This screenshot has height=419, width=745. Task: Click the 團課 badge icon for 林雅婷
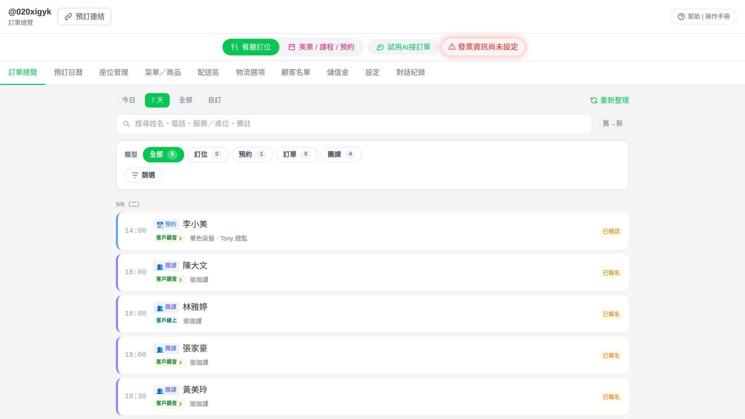[160, 308]
